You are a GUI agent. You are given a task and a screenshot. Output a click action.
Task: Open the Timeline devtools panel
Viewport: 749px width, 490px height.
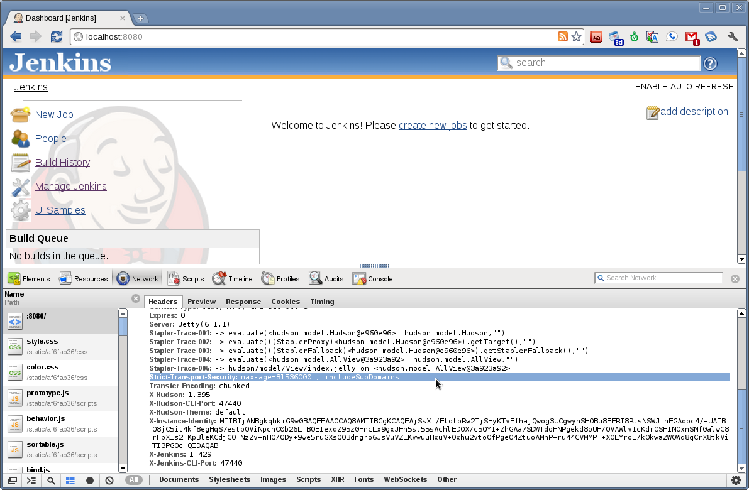coord(232,279)
